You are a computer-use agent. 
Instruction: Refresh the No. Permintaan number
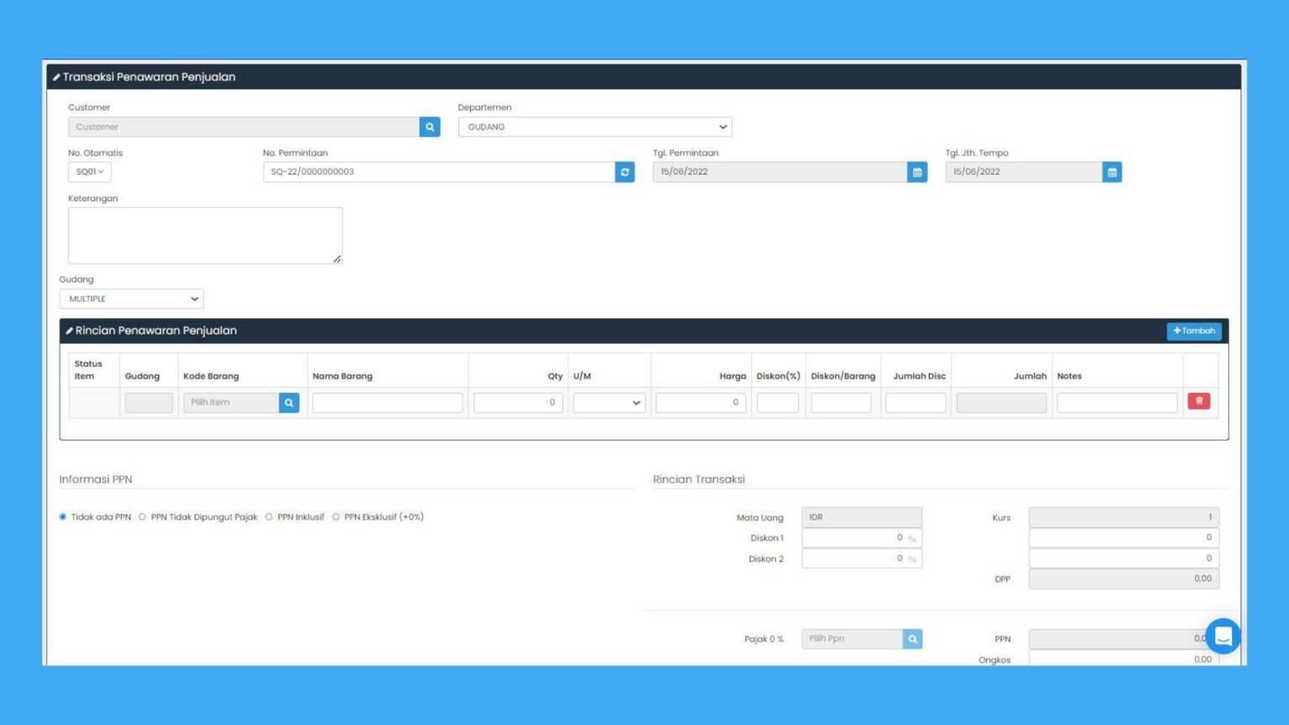point(624,172)
